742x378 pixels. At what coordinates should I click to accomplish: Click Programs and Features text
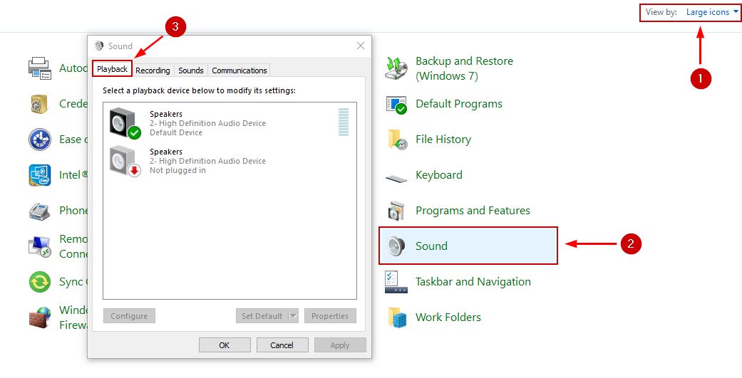point(473,211)
